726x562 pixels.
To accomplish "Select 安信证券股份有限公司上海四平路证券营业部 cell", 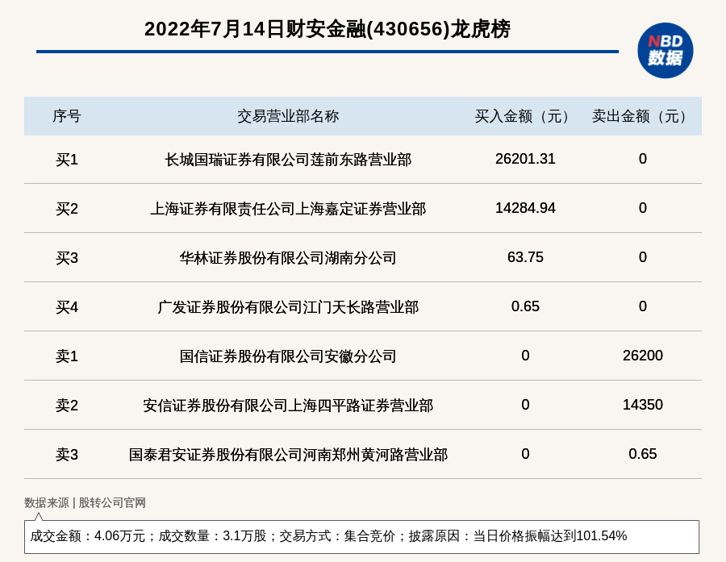I will pos(288,406).
